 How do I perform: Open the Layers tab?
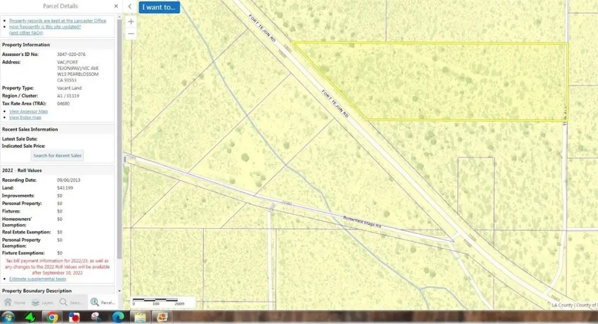point(43,302)
